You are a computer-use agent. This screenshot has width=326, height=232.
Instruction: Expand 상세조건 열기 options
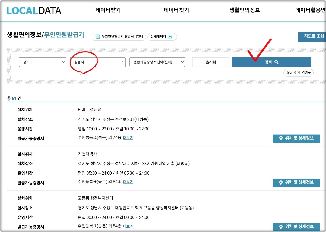(x=298, y=73)
